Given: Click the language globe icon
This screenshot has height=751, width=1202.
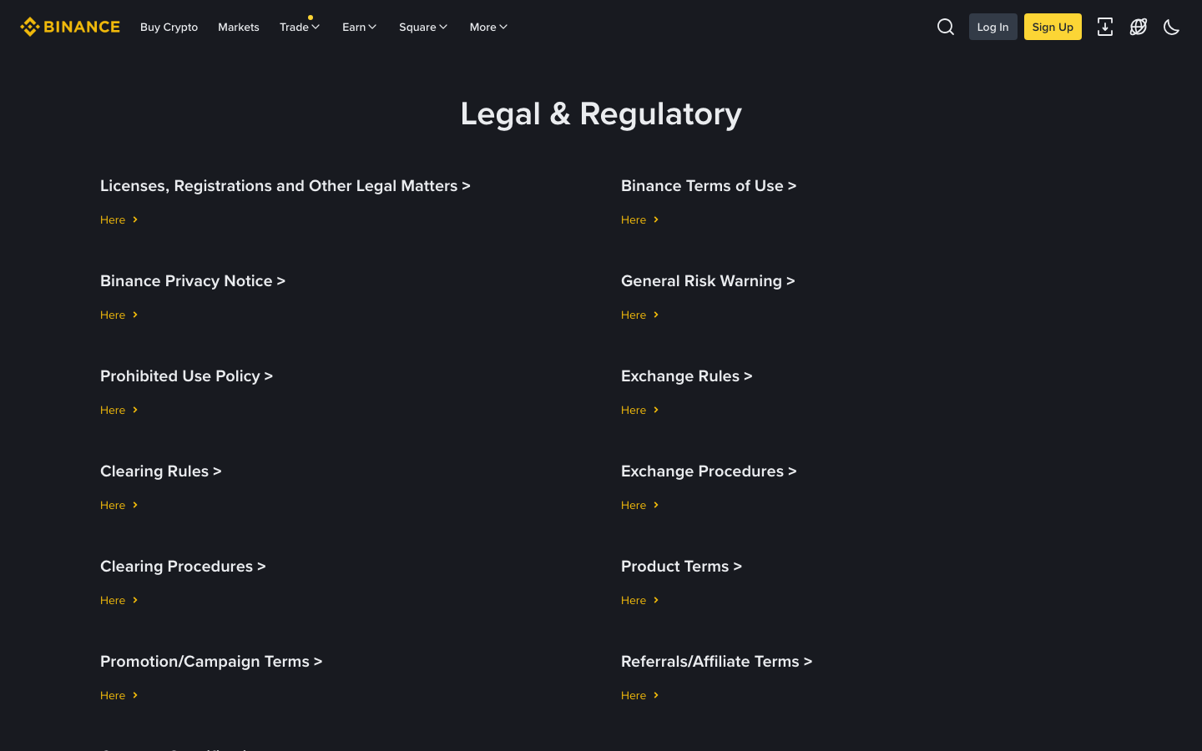Looking at the screenshot, I should click(x=1138, y=27).
